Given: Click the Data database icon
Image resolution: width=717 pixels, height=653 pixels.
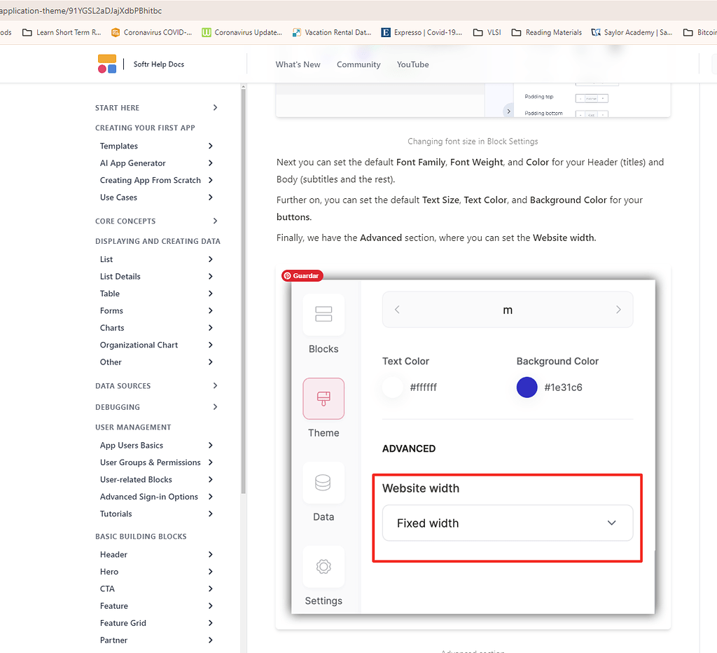Looking at the screenshot, I should (x=323, y=482).
